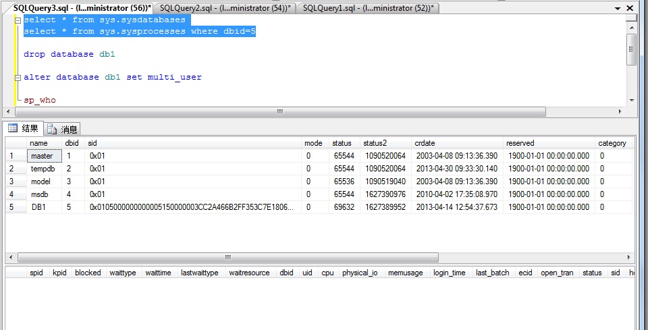Collapse the first select statement block
Screen dimensions: 648x330
[18, 20]
